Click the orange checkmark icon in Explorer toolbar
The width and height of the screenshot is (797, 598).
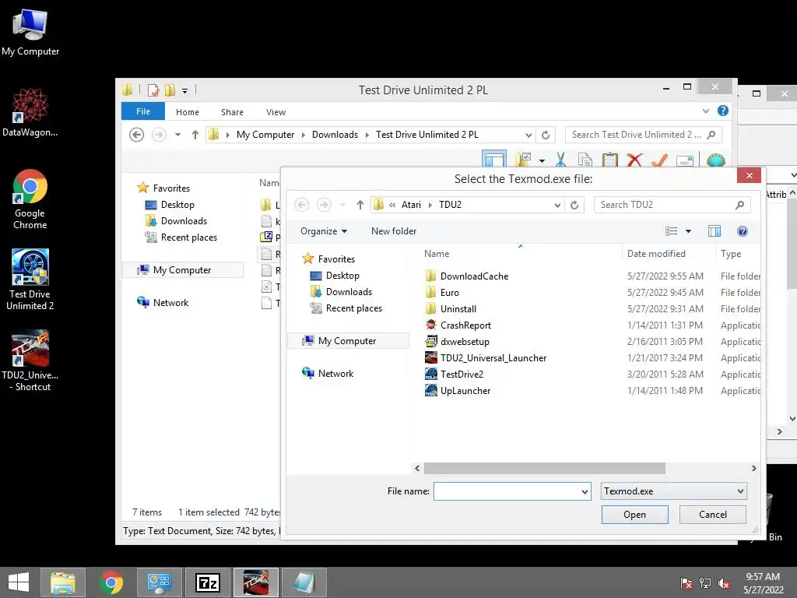point(659,160)
